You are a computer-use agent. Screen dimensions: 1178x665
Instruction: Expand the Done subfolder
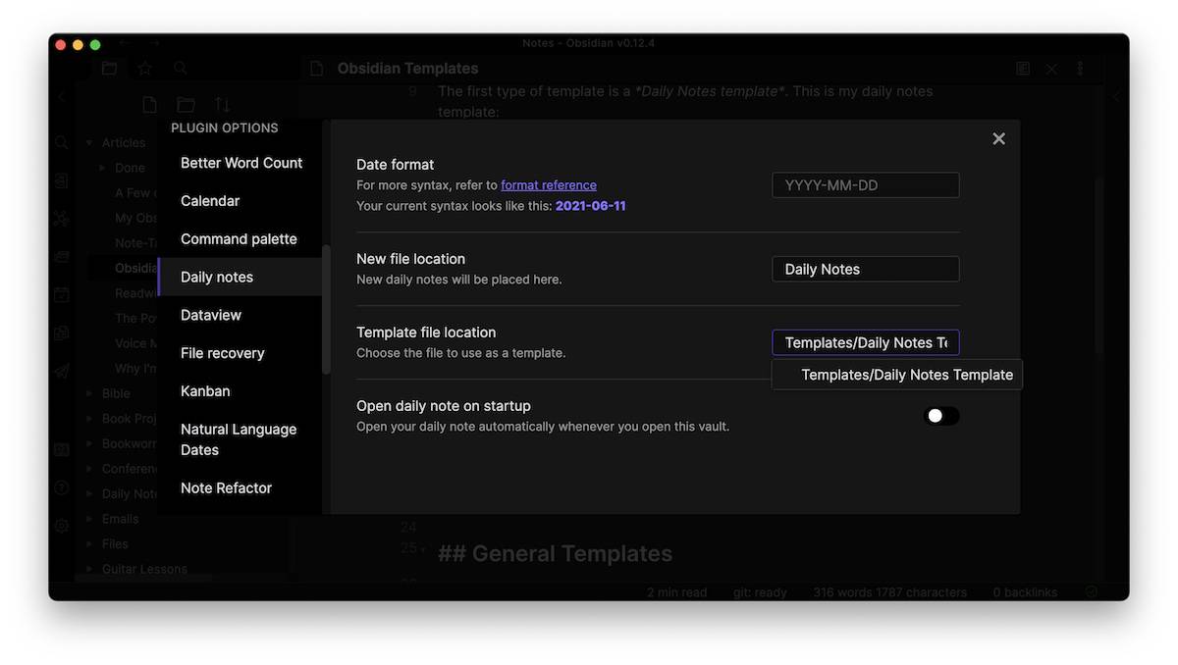pyautogui.click(x=103, y=169)
